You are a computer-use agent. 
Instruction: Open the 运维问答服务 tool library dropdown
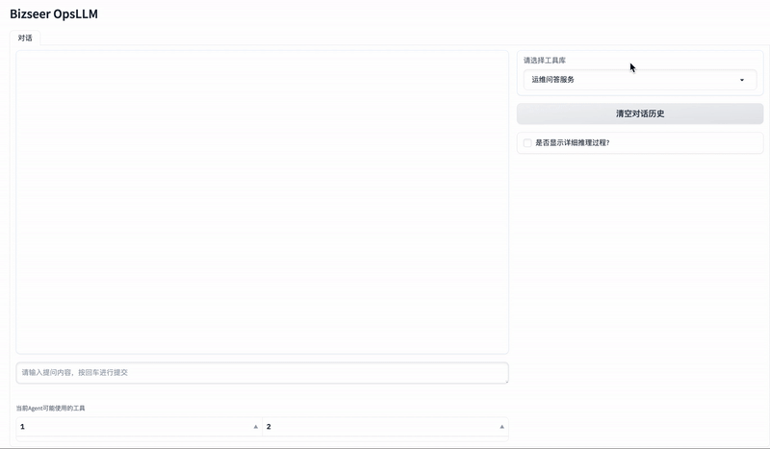[x=639, y=80]
